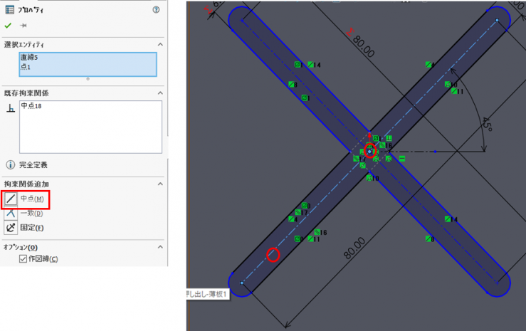Collapse the オプション section
Image resolution: width=526 pixels, height=331 pixels.
tap(160, 247)
